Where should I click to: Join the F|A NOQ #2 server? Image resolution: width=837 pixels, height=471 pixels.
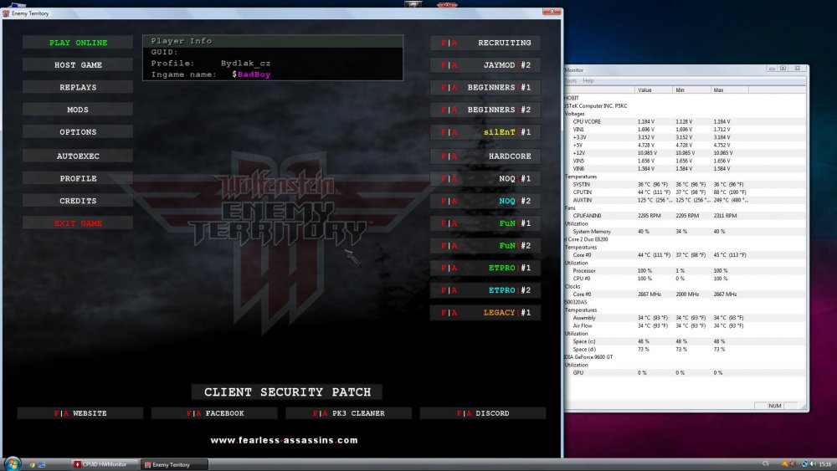(485, 201)
